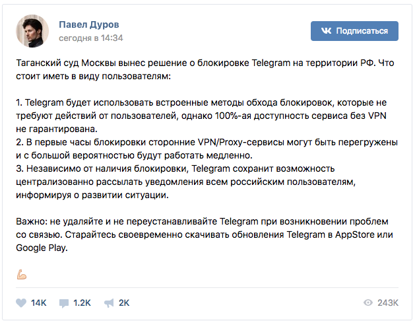Click the opening sentence about Таганский суд

[x=205, y=69]
